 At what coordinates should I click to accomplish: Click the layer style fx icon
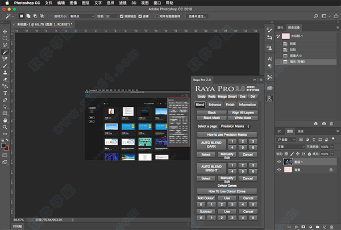(x=296, y=227)
